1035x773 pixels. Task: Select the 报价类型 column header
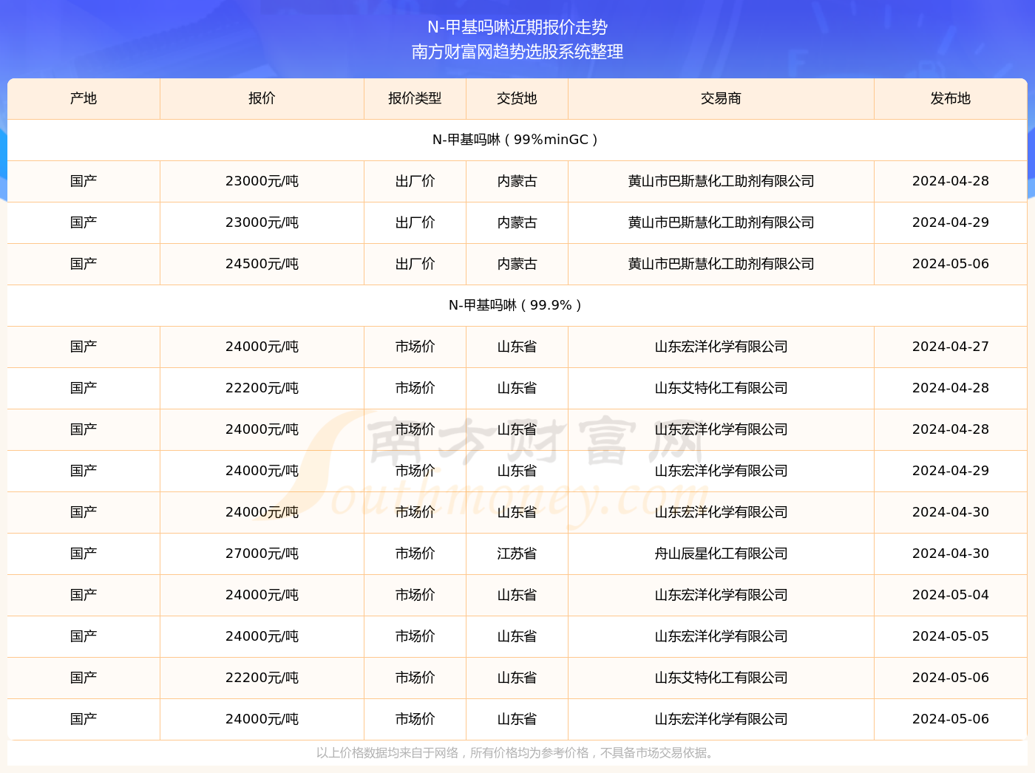(415, 98)
